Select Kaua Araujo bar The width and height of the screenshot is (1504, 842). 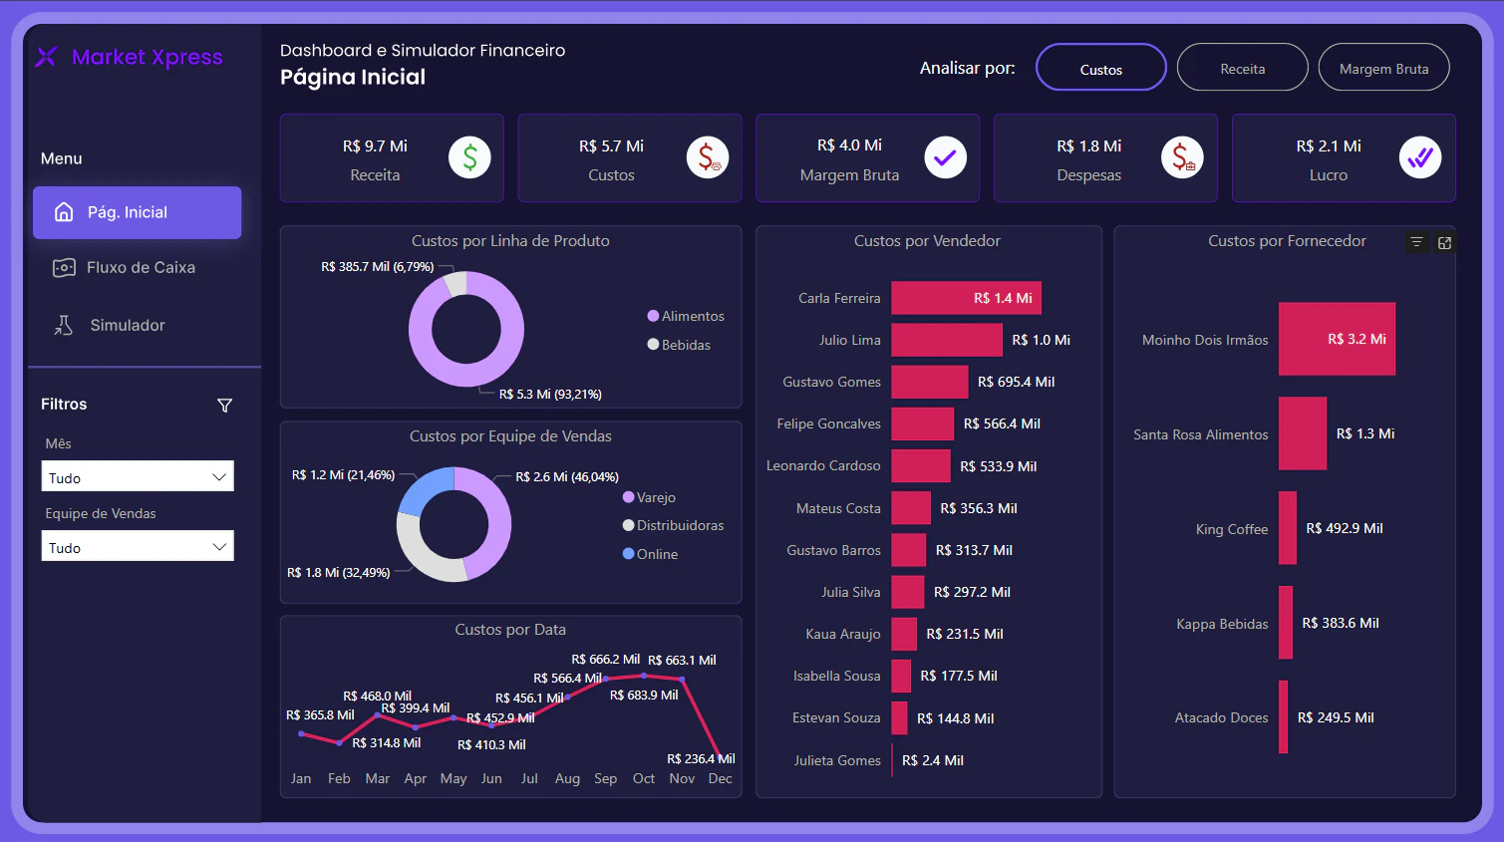tap(904, 634)
